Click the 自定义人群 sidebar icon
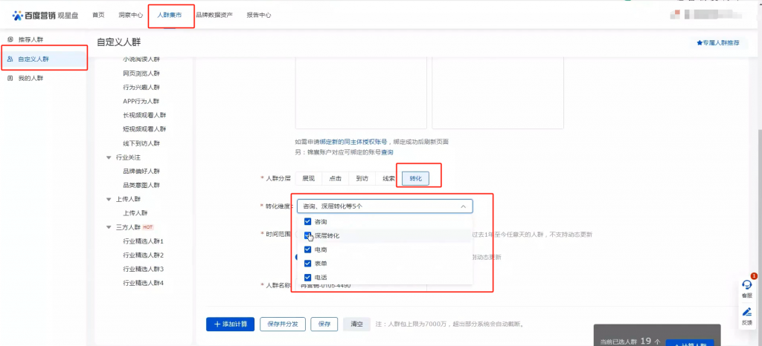Screen dimensions: 762x346 [10, 59]
